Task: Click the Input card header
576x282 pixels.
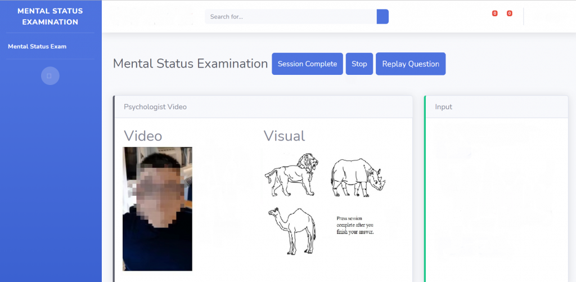Action: coord(496,107)
